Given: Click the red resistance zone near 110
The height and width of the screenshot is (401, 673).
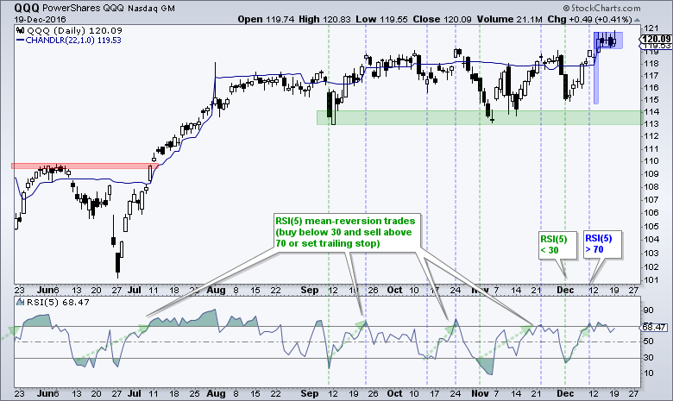Looking at the screenshot, I should tap(85, 166).
